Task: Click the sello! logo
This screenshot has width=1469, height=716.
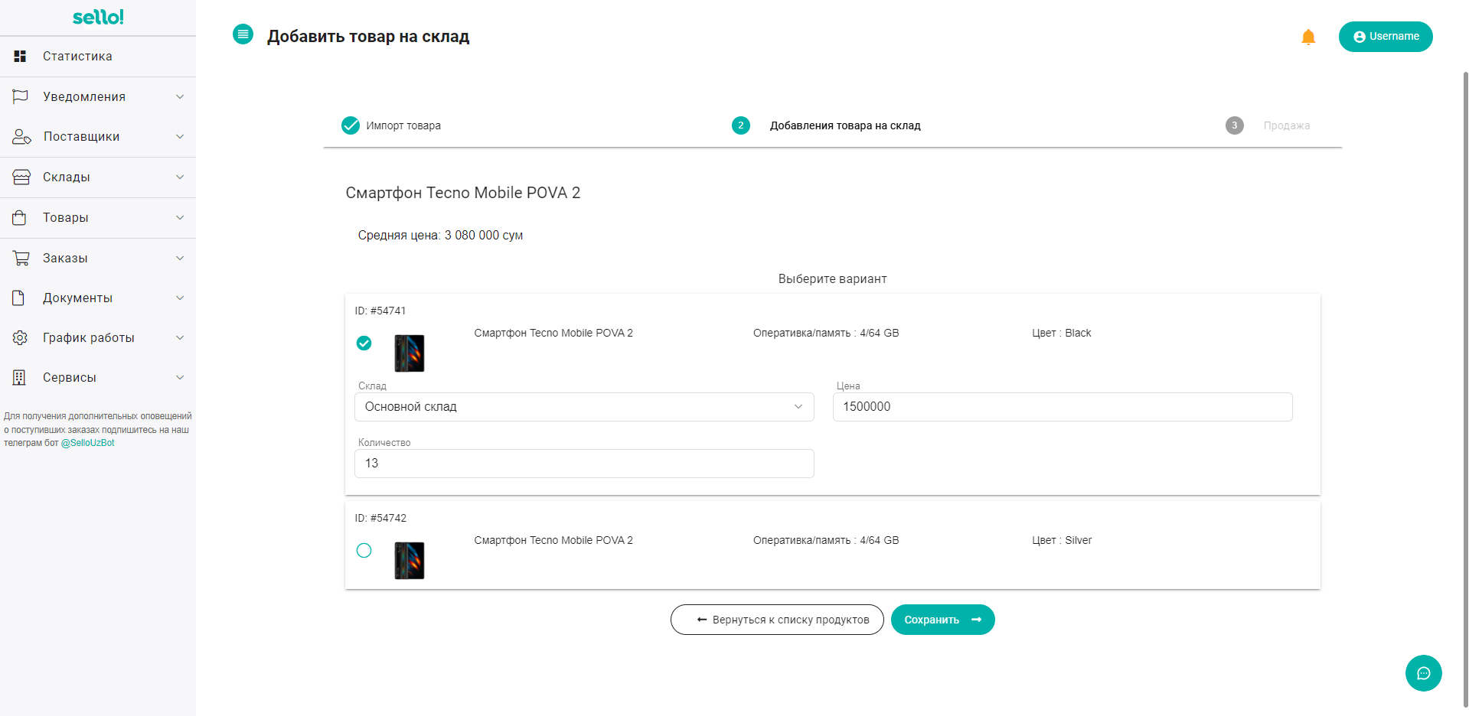Action: click(98, 17)
